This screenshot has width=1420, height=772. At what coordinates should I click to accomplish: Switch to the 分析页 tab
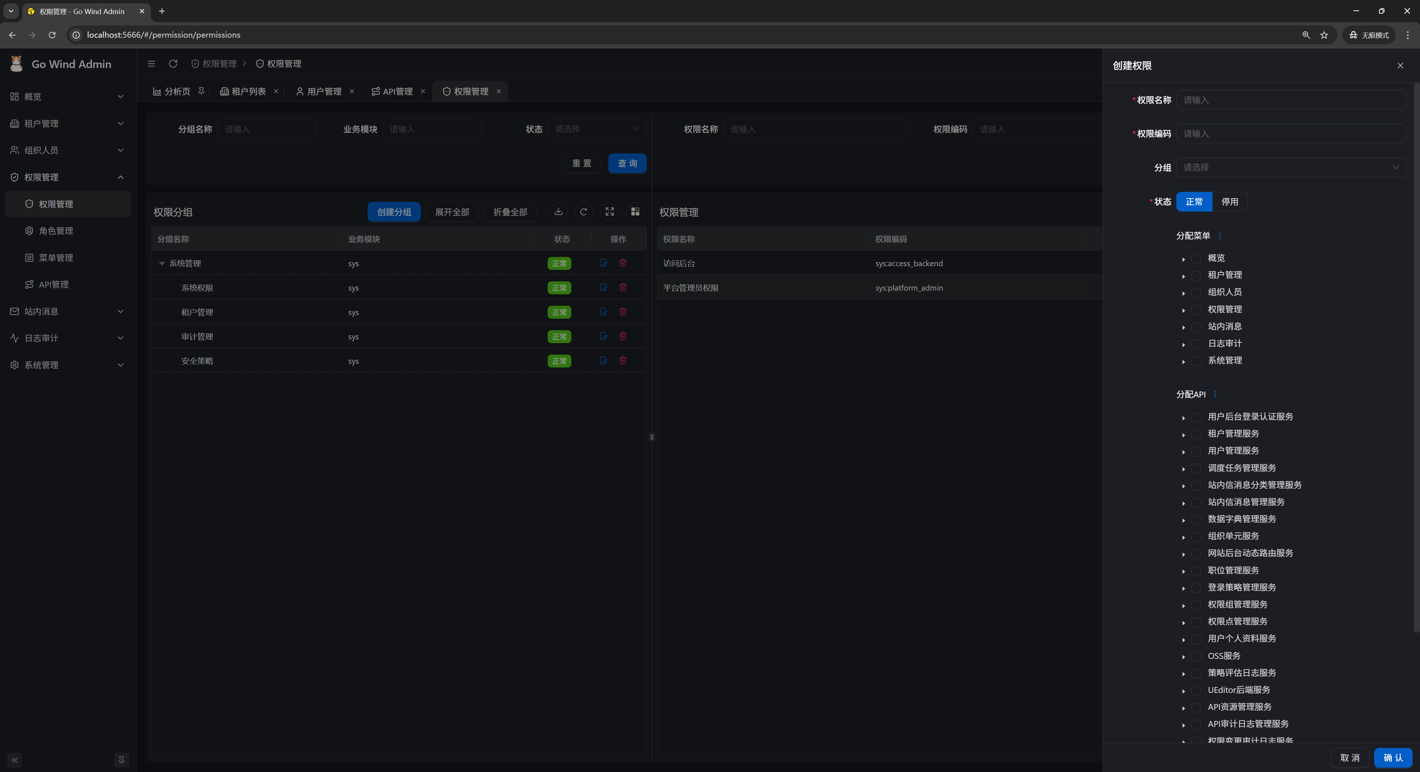point(172,91)
